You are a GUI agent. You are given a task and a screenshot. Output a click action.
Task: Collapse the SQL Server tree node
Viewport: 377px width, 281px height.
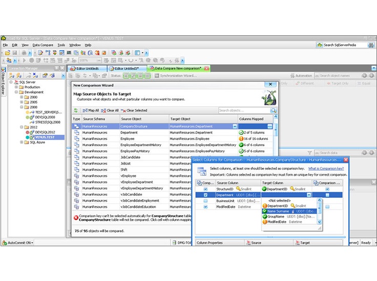[x=11, y=82]
